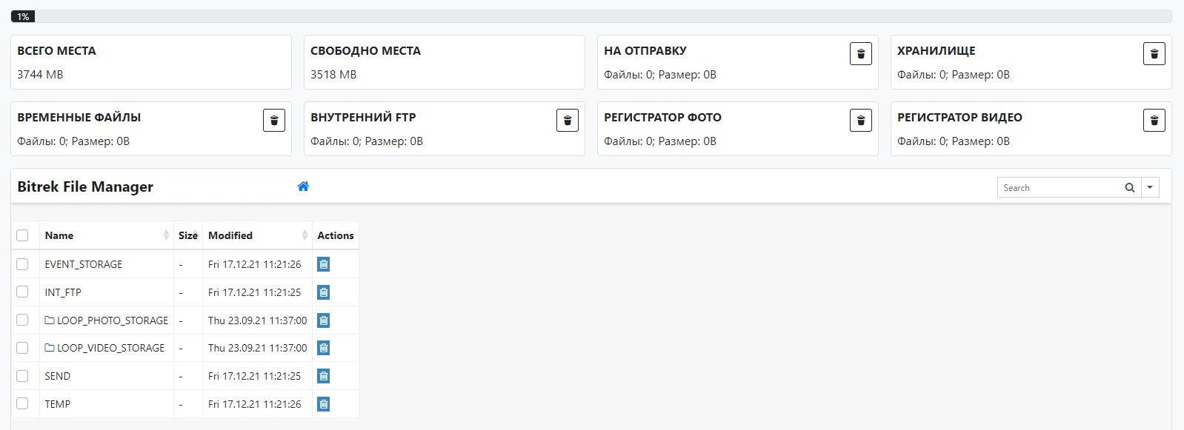
Task: Clear ВНУТРЕННИЙ FTP using trash icon
Action: (x=567, y=121)
